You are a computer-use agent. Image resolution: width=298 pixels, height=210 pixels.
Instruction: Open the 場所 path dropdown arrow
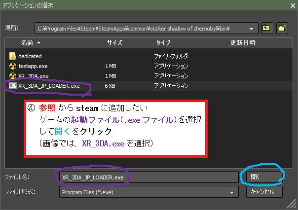coord(251,29)
